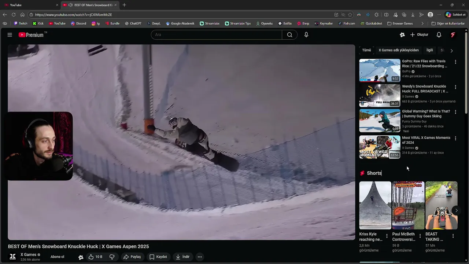Open Kriss Kyle short thumbnail
This screenshot has width=469, height=264.
(375, 205)
